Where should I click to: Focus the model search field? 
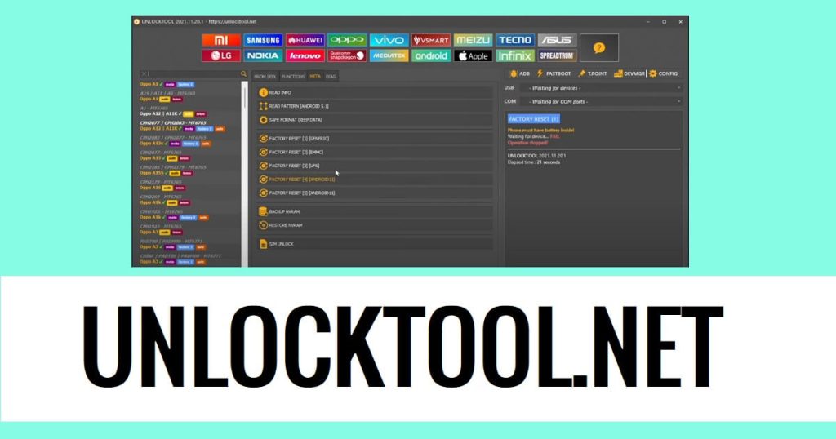[193, 74]
